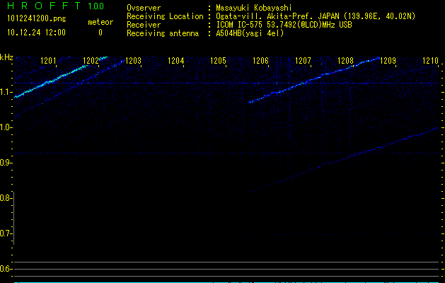Click the 1207 time marker
Viewport: 445px width, 283px height.
303,60
